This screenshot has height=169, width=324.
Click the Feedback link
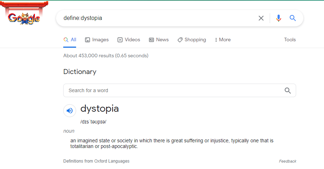pyautogui.click(x=288, y=161)
